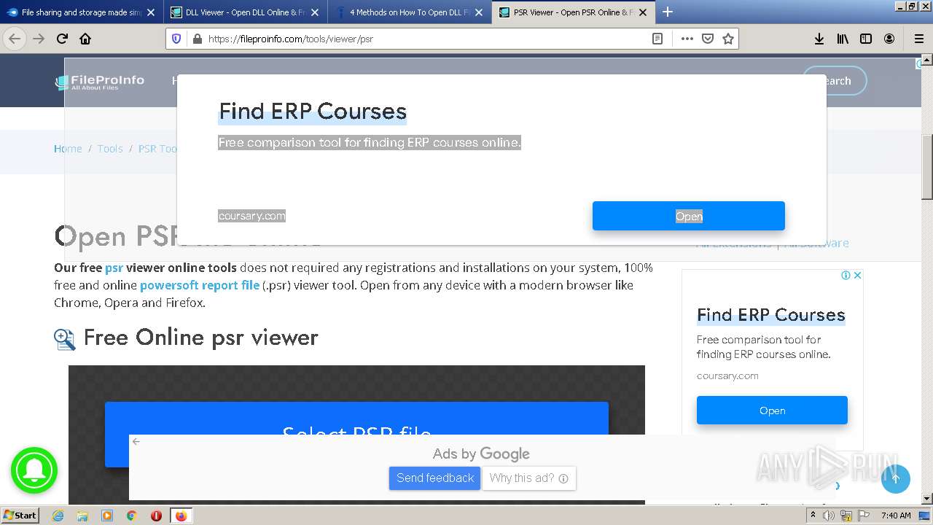
Task: Click the powersoft report file link
Action: click(200, 285)
